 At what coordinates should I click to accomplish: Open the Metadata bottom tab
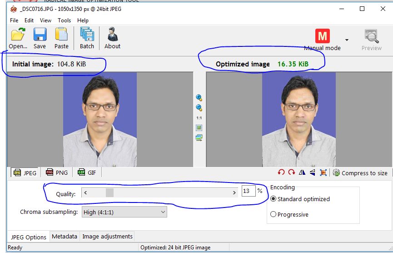click(65, 237)
